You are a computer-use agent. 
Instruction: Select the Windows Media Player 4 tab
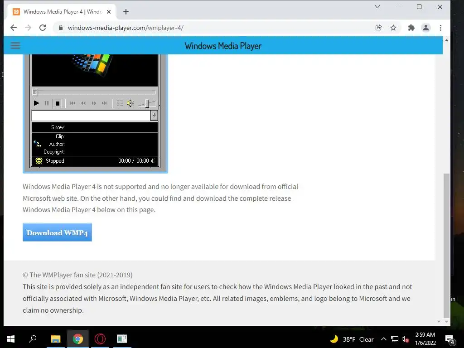(62, 12)
